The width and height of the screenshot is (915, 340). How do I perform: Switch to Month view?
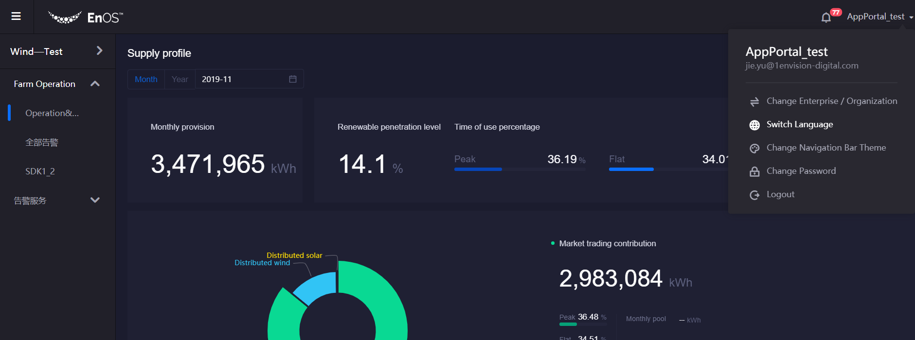(x=146, y=79)
